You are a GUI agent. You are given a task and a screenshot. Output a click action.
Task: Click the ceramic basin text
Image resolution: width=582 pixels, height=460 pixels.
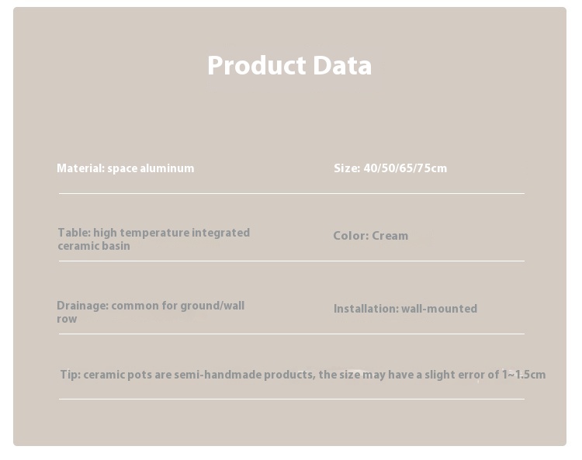point(94,246)
